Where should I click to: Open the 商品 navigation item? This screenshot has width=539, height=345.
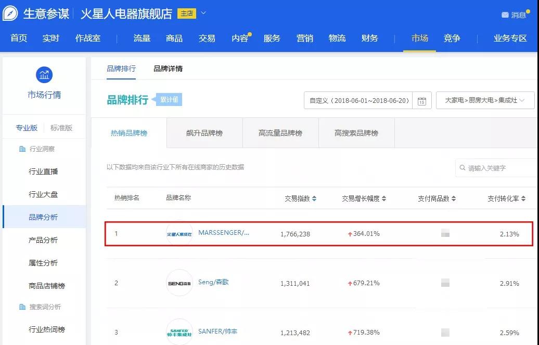pyautogui.click(x=174, y=38)
